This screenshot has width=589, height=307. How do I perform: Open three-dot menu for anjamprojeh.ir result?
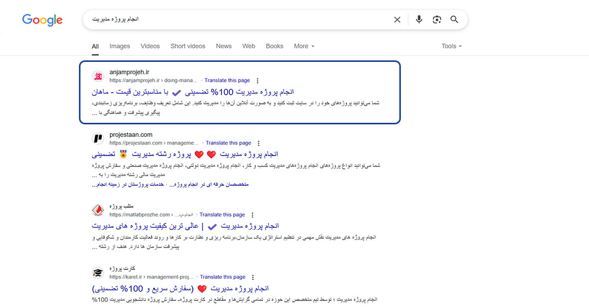coord(257,81)
